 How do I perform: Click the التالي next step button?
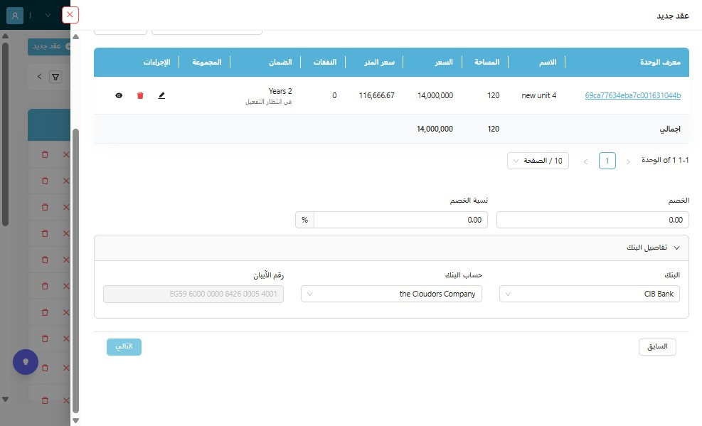tap(124, 347)
